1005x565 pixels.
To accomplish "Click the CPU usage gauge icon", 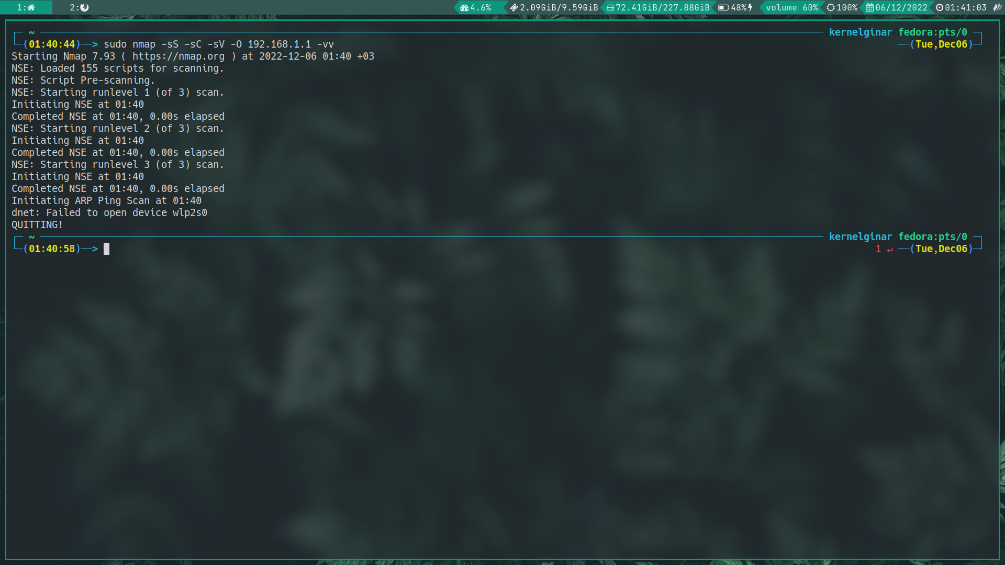I will click(x=464, y=7).
